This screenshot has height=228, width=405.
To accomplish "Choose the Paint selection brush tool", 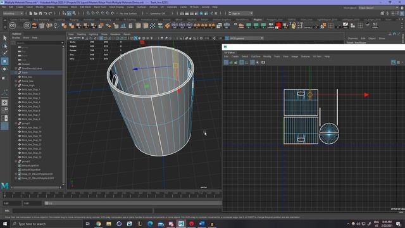I will pyautogui.click(x=4, y=53).
